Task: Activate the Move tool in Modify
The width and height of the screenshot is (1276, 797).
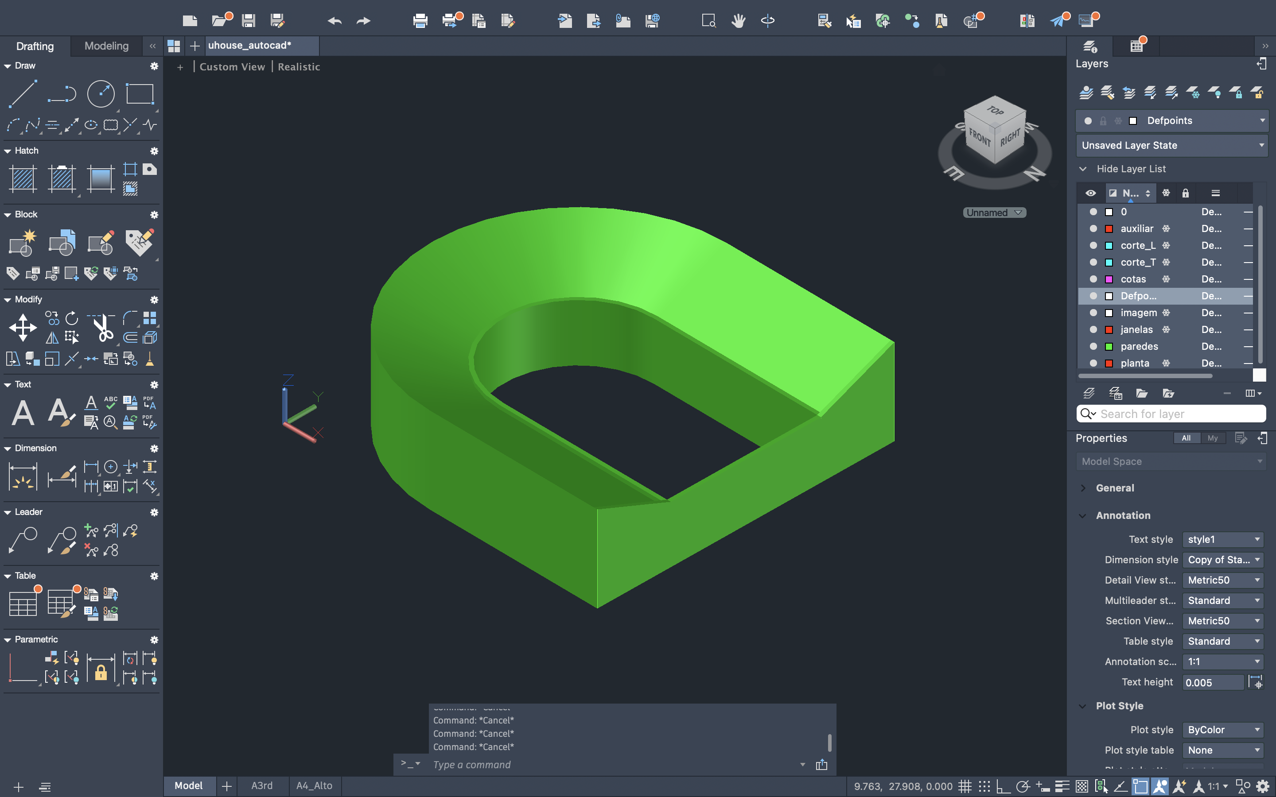Action: [23, 327]
